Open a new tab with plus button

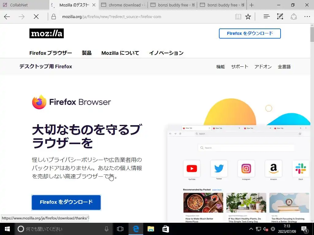point(252,5)
